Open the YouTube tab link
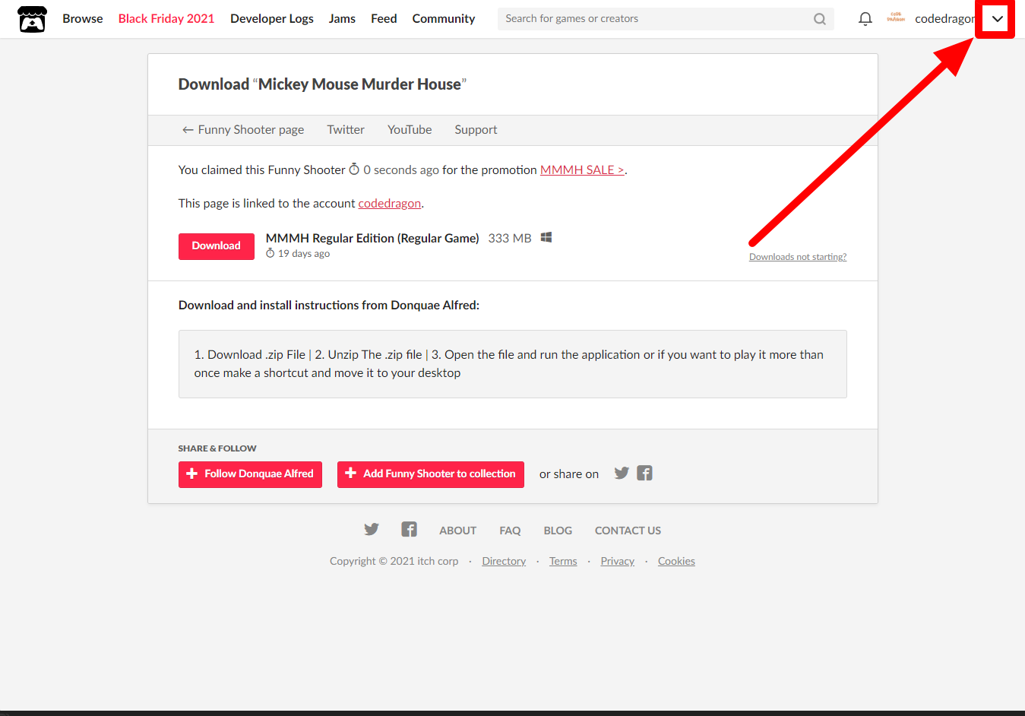The image size is (1025, 716). (x=410, y=130)
